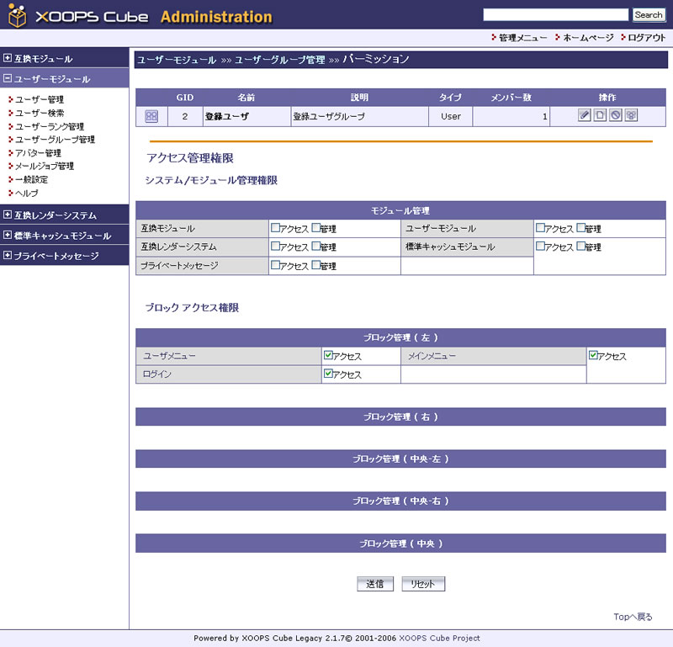Viewport: 673px width, 647px height.
Task: Uncheck アクセス for ユーザメニュー block
Action: (328, 355)
